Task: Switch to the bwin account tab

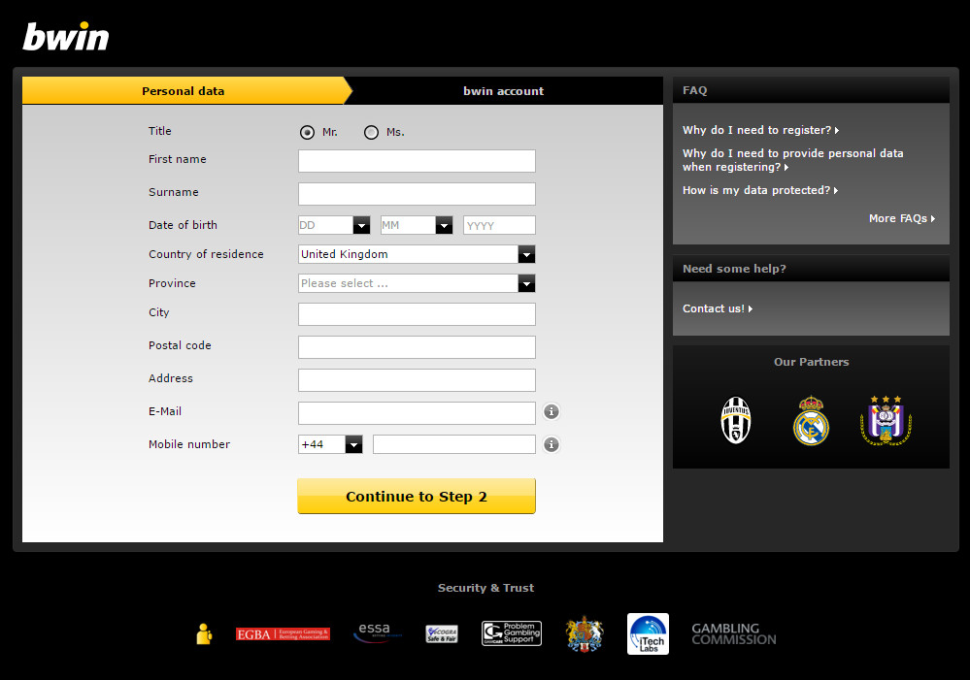Action: (504, 91)
